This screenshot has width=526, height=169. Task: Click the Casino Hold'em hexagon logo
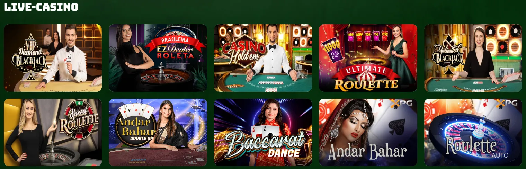click(243, 50)
